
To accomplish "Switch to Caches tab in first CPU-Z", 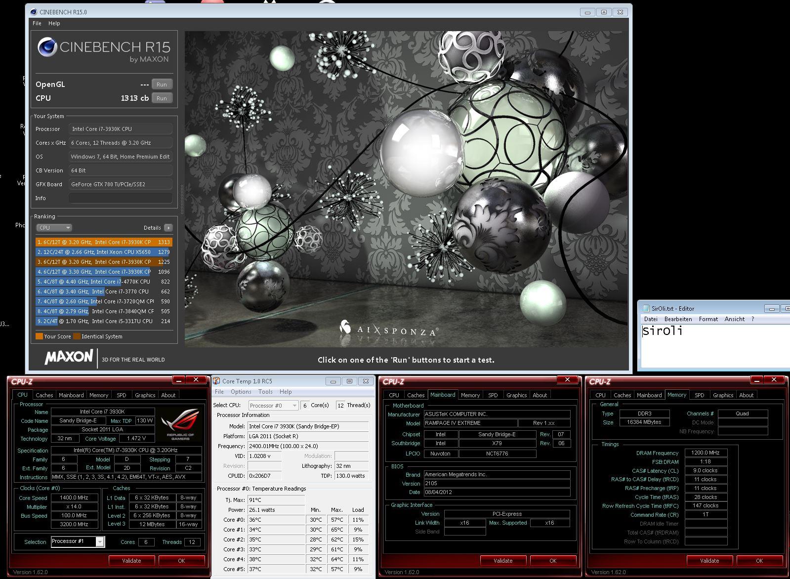I will tap(44, 395).
